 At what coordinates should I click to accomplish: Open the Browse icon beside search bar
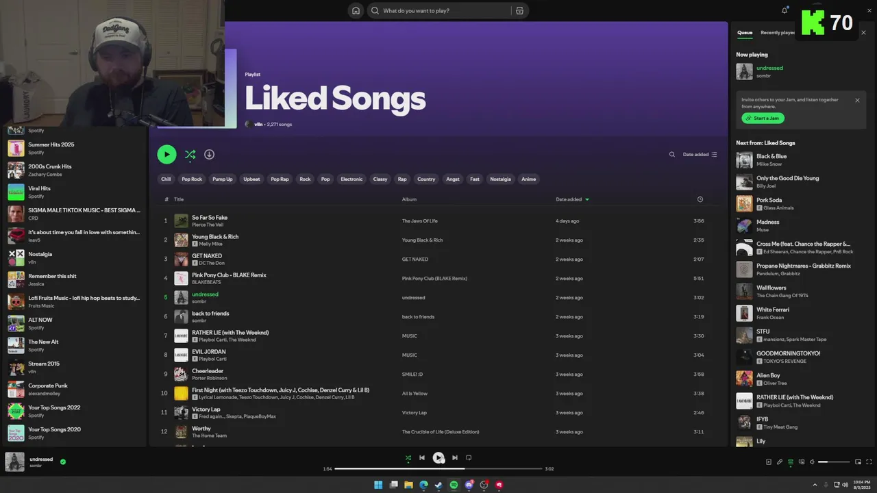519,10
